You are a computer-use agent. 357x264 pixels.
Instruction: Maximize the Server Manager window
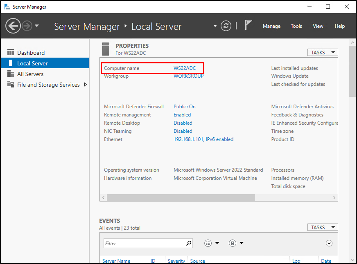tap(328, 7)
